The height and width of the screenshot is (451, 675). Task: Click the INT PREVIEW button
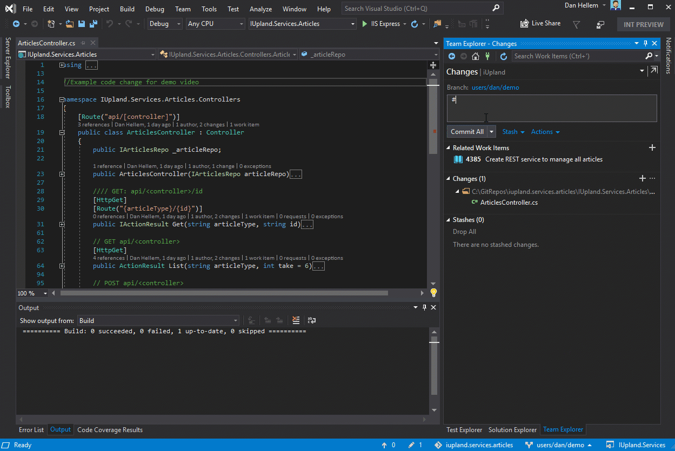coord(644,24)
